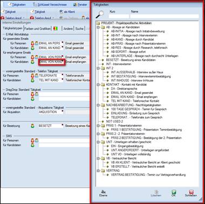Screen dimensions: 205x204
Task: Select 'EIN - Eingangsbestätigung' tree item
Action: [127, 146]
